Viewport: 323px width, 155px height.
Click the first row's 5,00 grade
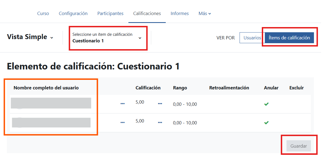click(140, 102)
